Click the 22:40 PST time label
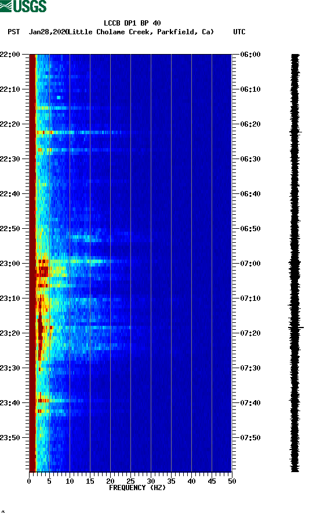This screenshot has width=320, height=518. pyautogui.click(x=10, y=194)
